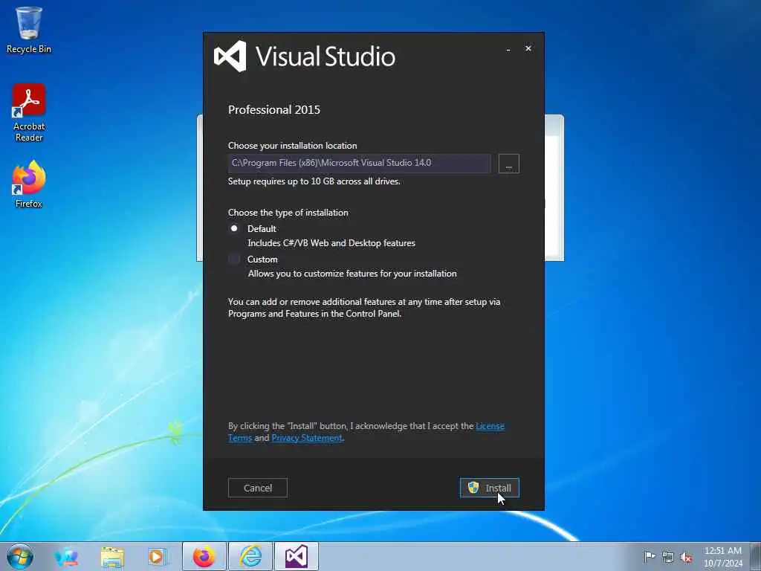The height and width of the screenshot is (571, 761).
Task: Browse for installation folder with ellipsis button
Action: click(x=508, y=164)
